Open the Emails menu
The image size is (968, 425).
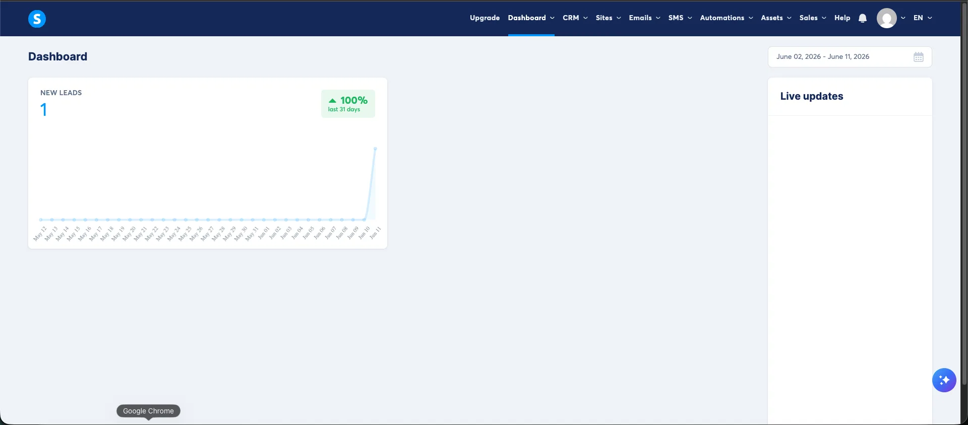pyautogui.click(x=644, y=18)
